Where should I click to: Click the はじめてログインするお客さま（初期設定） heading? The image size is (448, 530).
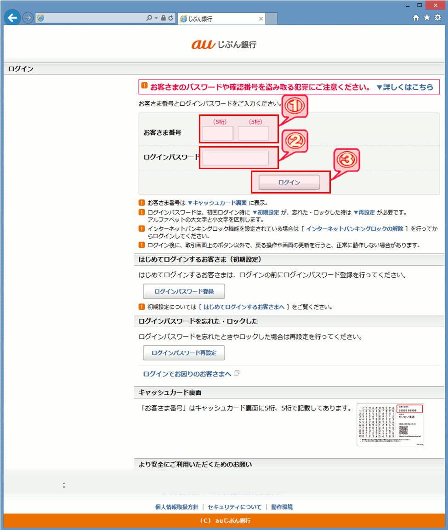[x=200, y=260]
